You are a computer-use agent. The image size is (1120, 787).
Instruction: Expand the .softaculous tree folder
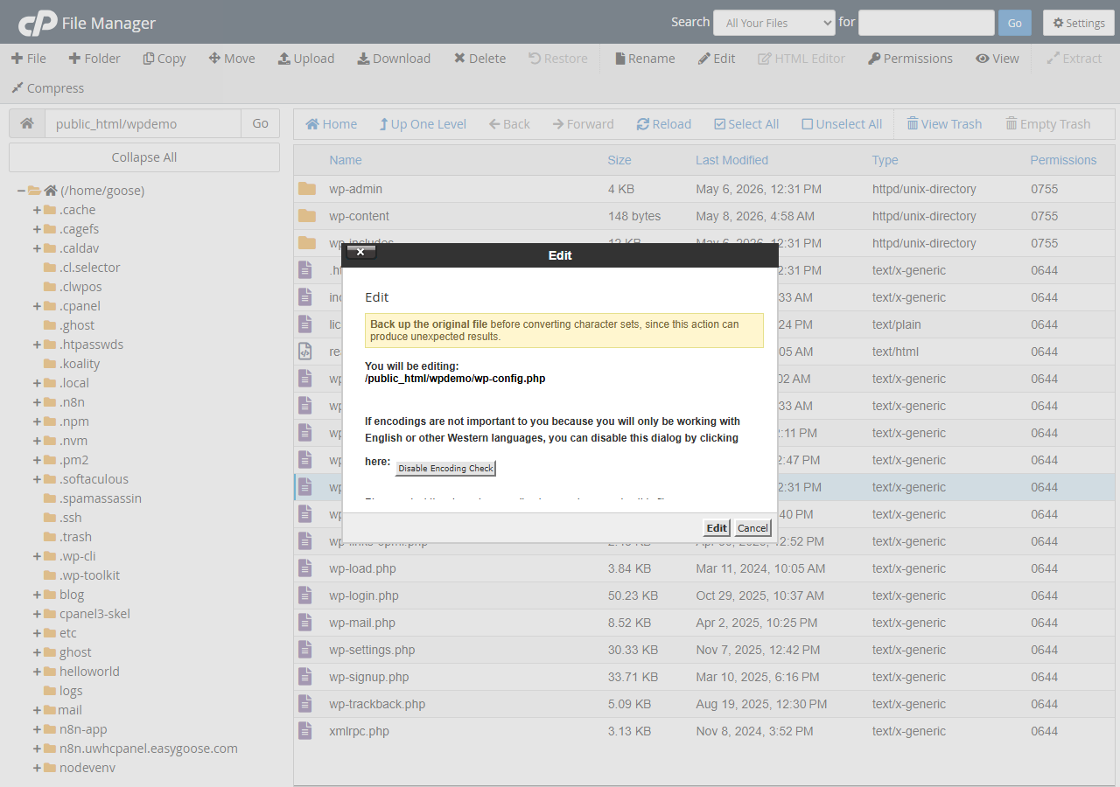pos(37,479)
